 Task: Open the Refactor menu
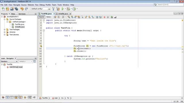(31, 5)
